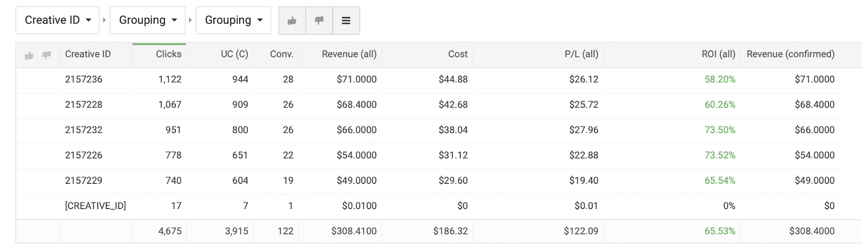Click cost value $44.88
This screenshot has height=252, width=862.
pos(453,80)
